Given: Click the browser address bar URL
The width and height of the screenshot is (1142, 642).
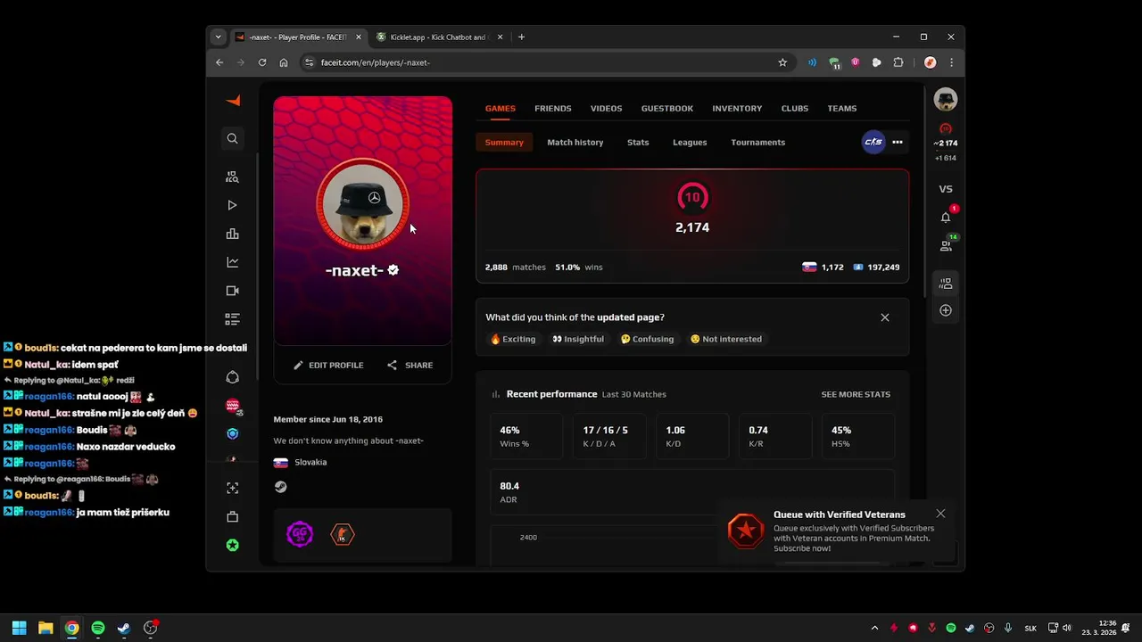Looking at the screenshot, I should pyautogui.click(x=376, y=62).
